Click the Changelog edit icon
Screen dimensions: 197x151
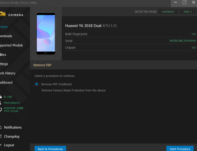tap(1, 136)
